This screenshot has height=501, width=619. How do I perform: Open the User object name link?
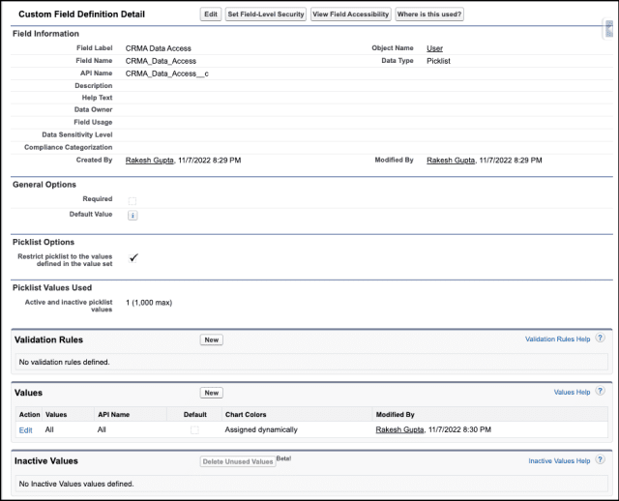[x=434, y=47]
